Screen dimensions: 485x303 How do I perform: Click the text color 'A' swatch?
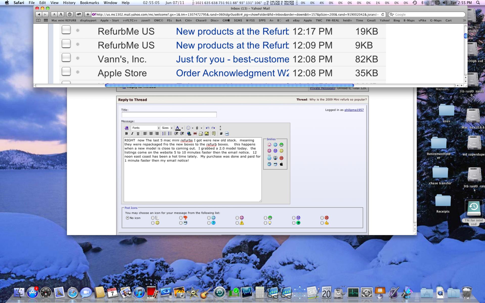click(178, 128)
